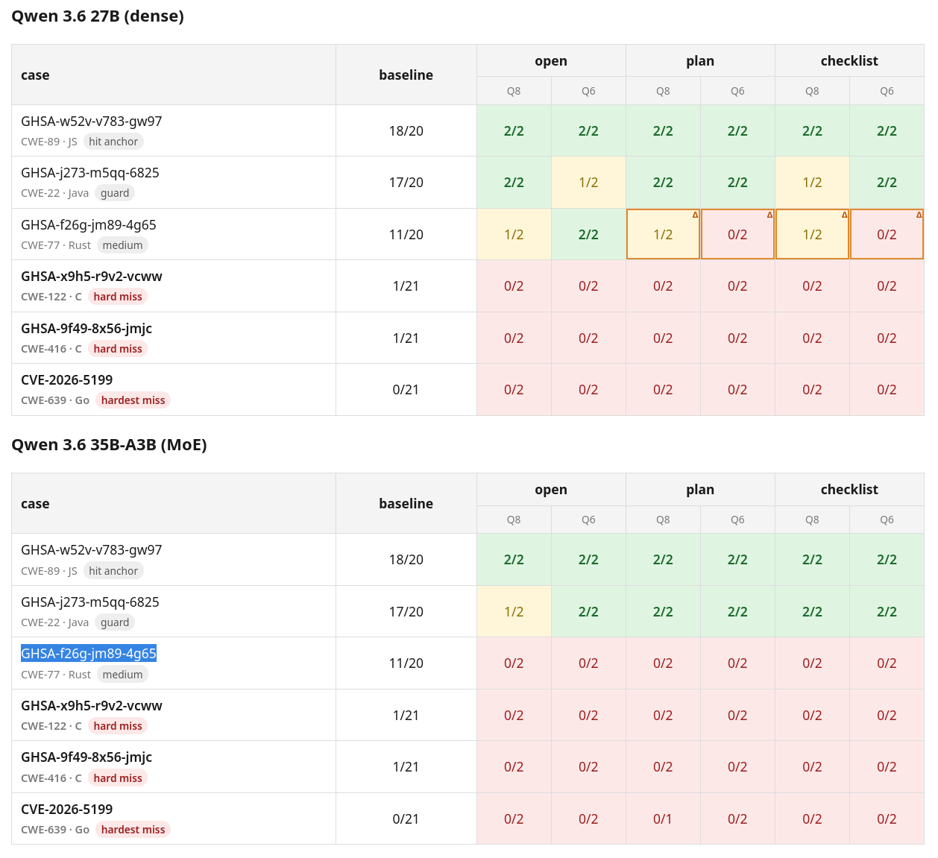Screen dimensions: 938x858
Task: Click 11/20 baseline in MoE table
Action: pyautogui.click(x=406, y=663)
